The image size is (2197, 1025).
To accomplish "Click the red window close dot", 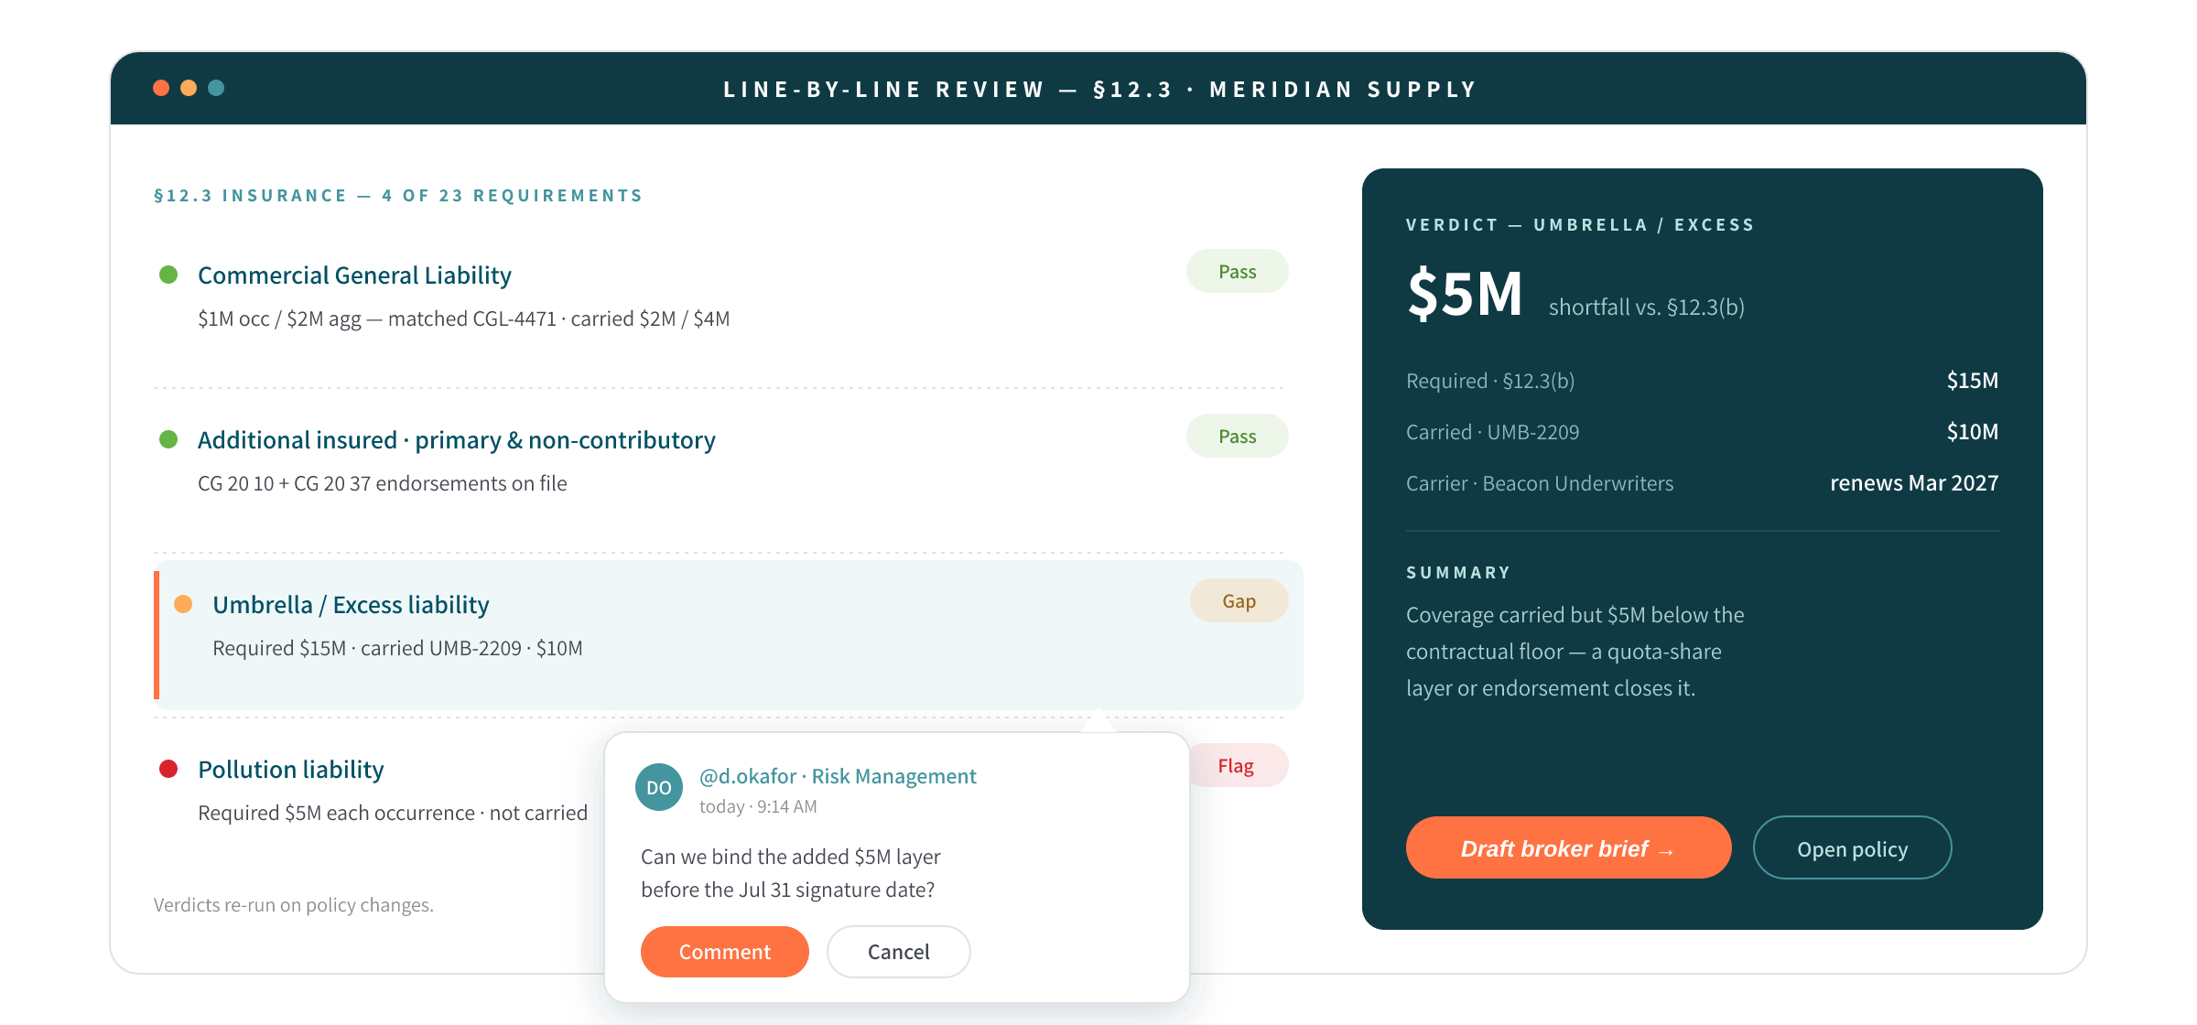I will click(161, 88).
